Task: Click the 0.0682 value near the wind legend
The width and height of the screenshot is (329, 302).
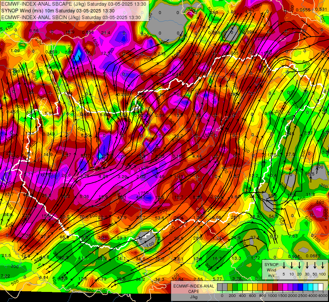Action: point(313,256)
